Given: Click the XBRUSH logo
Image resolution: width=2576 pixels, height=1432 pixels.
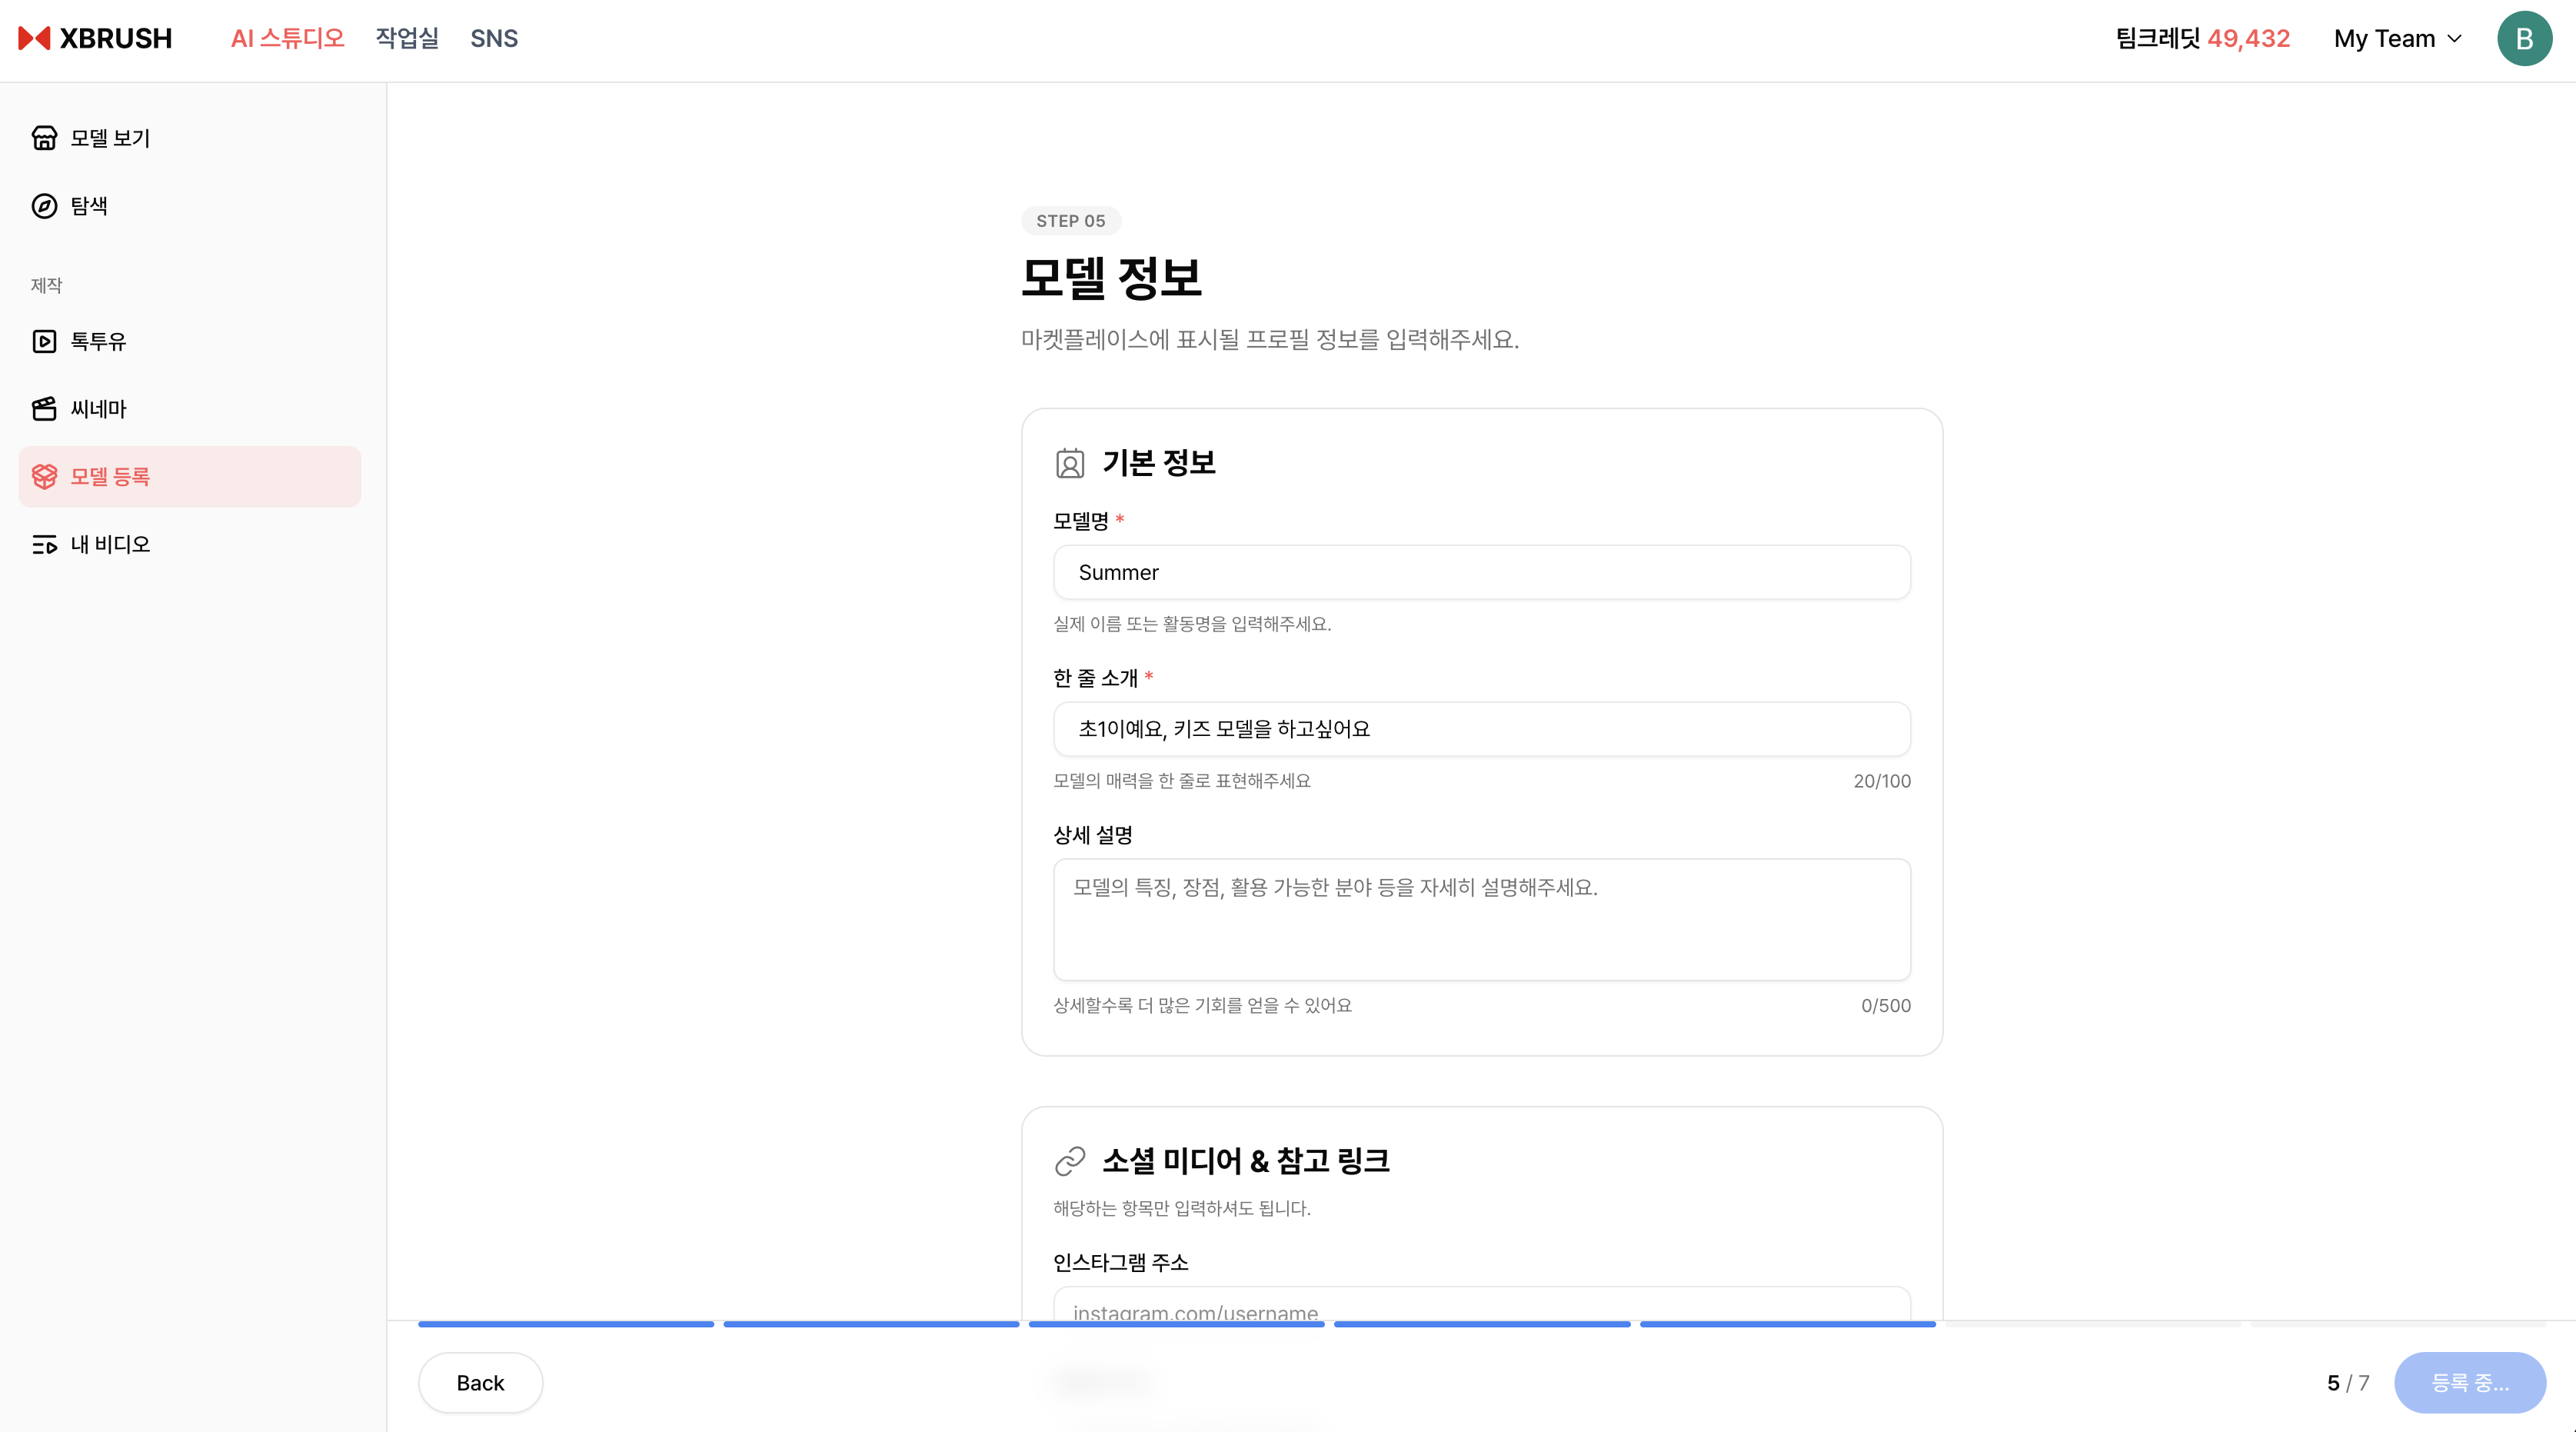Looking at the screenshot, I should [x=95, y=38].
